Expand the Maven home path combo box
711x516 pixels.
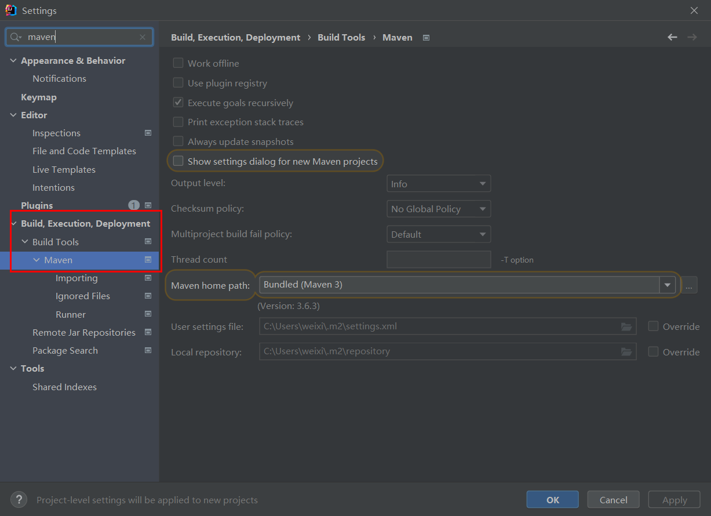(668, 285)
